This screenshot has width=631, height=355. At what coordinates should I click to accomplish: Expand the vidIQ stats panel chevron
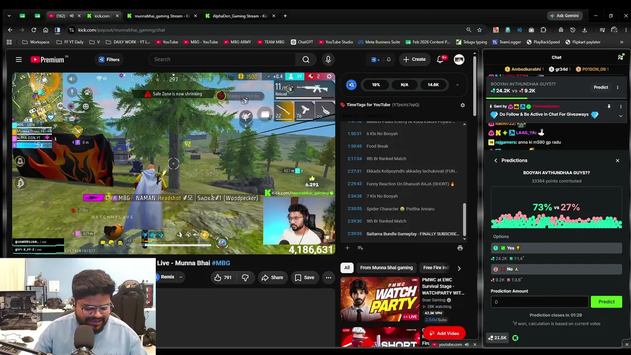[457, 85]
